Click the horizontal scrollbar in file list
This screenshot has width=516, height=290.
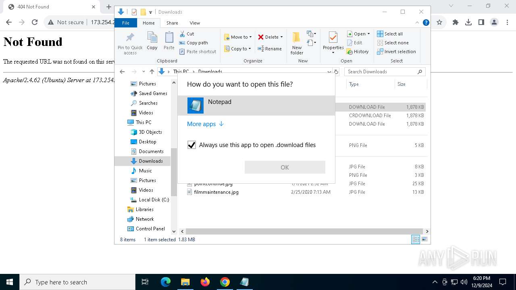tap(304, 231)
